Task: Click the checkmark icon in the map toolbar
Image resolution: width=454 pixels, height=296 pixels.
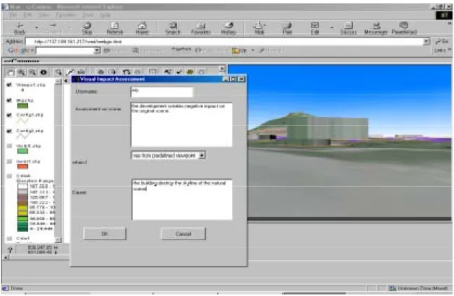Action: tap(179, 71)
